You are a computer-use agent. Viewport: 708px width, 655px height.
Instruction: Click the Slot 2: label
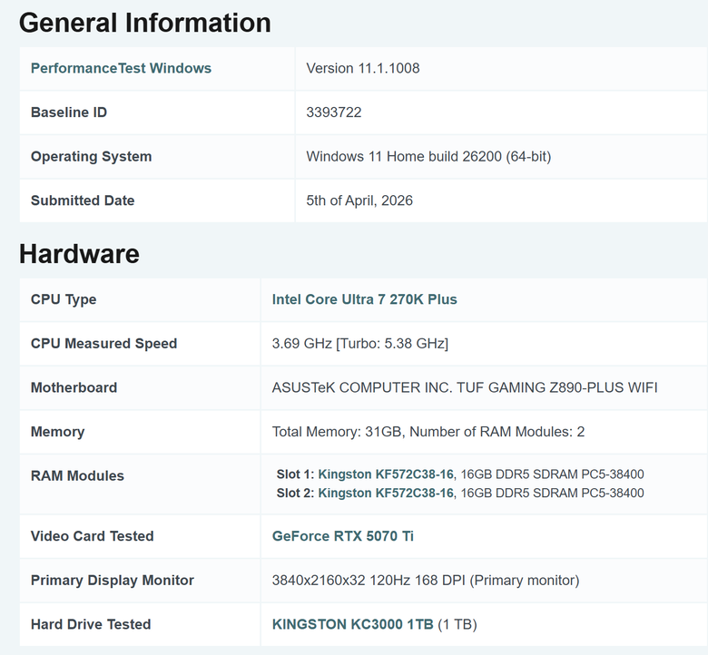(x=295, y=493)
